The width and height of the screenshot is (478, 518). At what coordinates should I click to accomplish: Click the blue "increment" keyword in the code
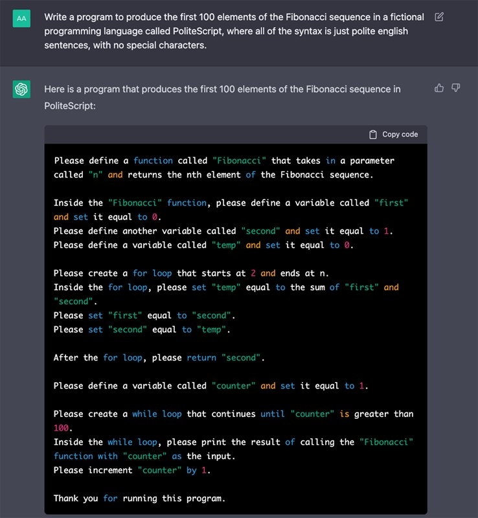point(110,470)
